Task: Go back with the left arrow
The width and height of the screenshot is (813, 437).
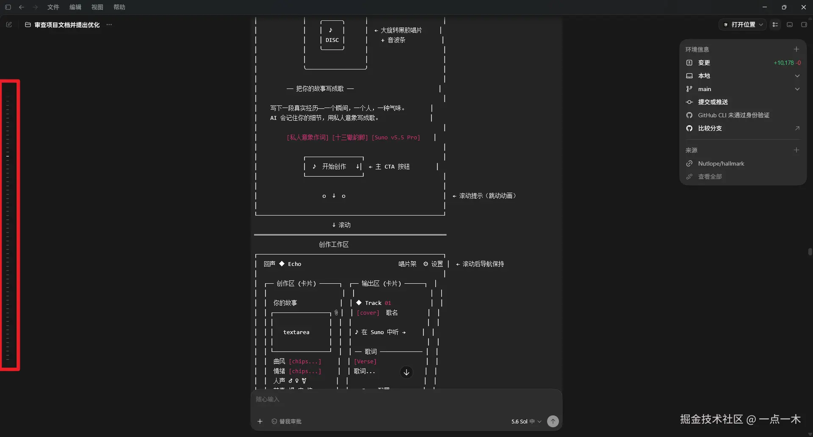Action: (22, 7)
